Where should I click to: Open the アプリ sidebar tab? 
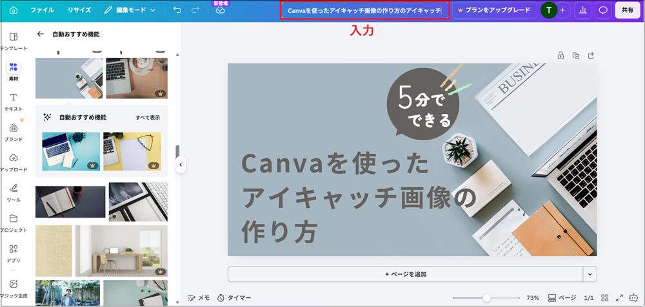point(14,254)
